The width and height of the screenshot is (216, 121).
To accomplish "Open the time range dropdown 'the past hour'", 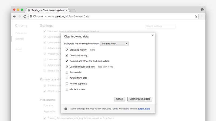I will pos(114,44).
